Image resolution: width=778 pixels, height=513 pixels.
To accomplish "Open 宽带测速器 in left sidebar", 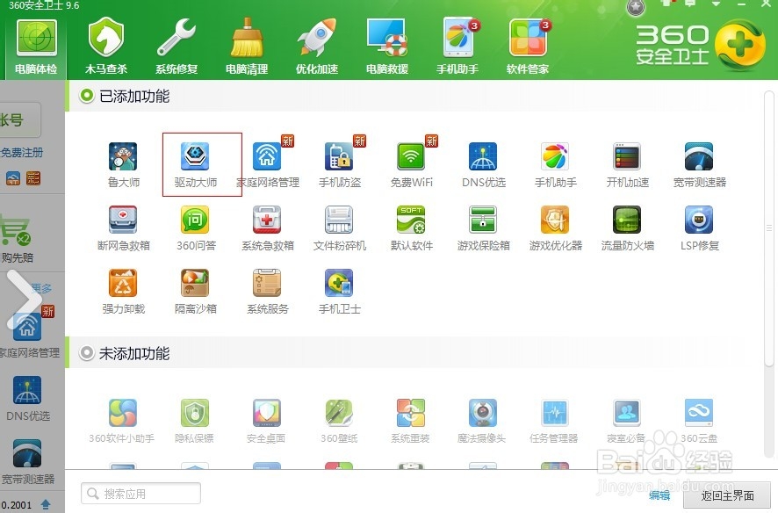I will tap(27, 462).
